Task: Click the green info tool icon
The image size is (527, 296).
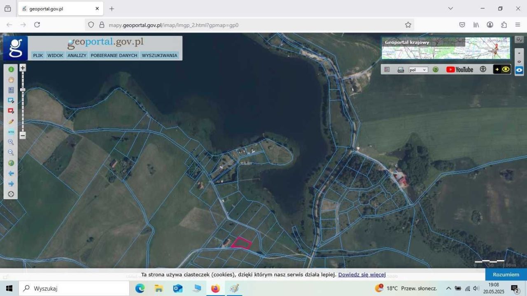Action: coord(11,70)
